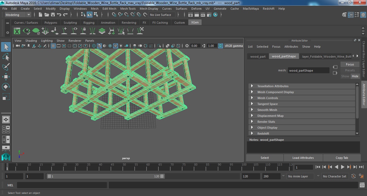Click the XGen green X icon
The image size is (367, 196).
tap(17, 31)
